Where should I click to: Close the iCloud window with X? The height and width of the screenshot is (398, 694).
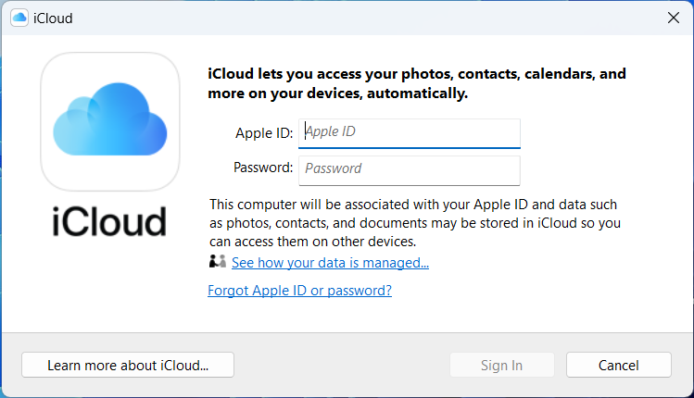(x=674, y=18)
